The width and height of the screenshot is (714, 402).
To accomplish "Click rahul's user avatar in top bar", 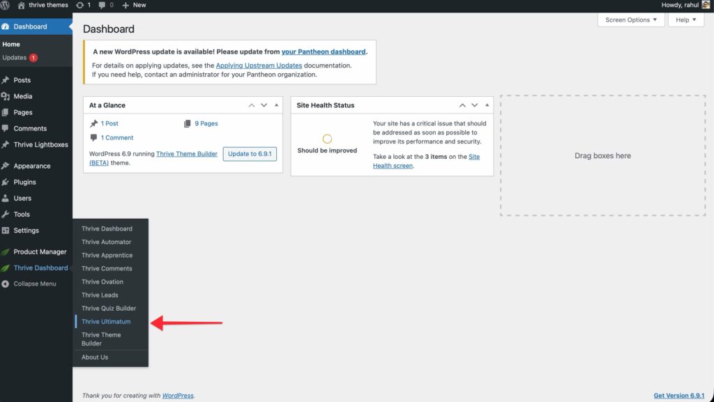I will 706,5.
